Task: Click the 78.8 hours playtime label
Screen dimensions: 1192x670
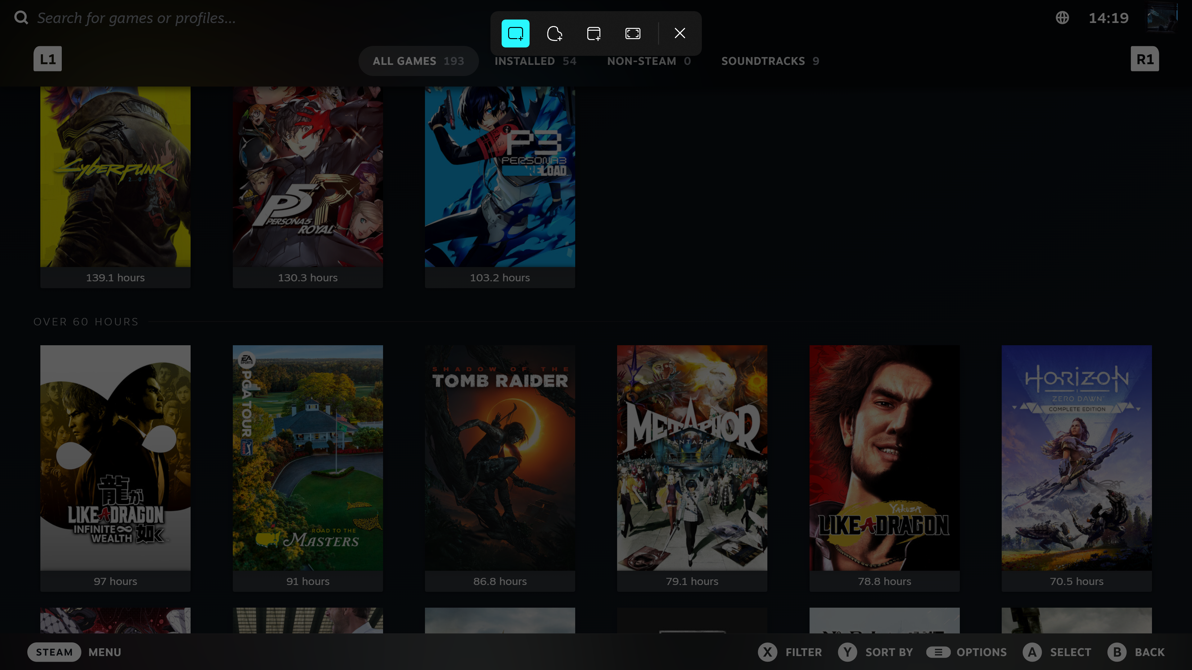Action: (x=884, y=581)
